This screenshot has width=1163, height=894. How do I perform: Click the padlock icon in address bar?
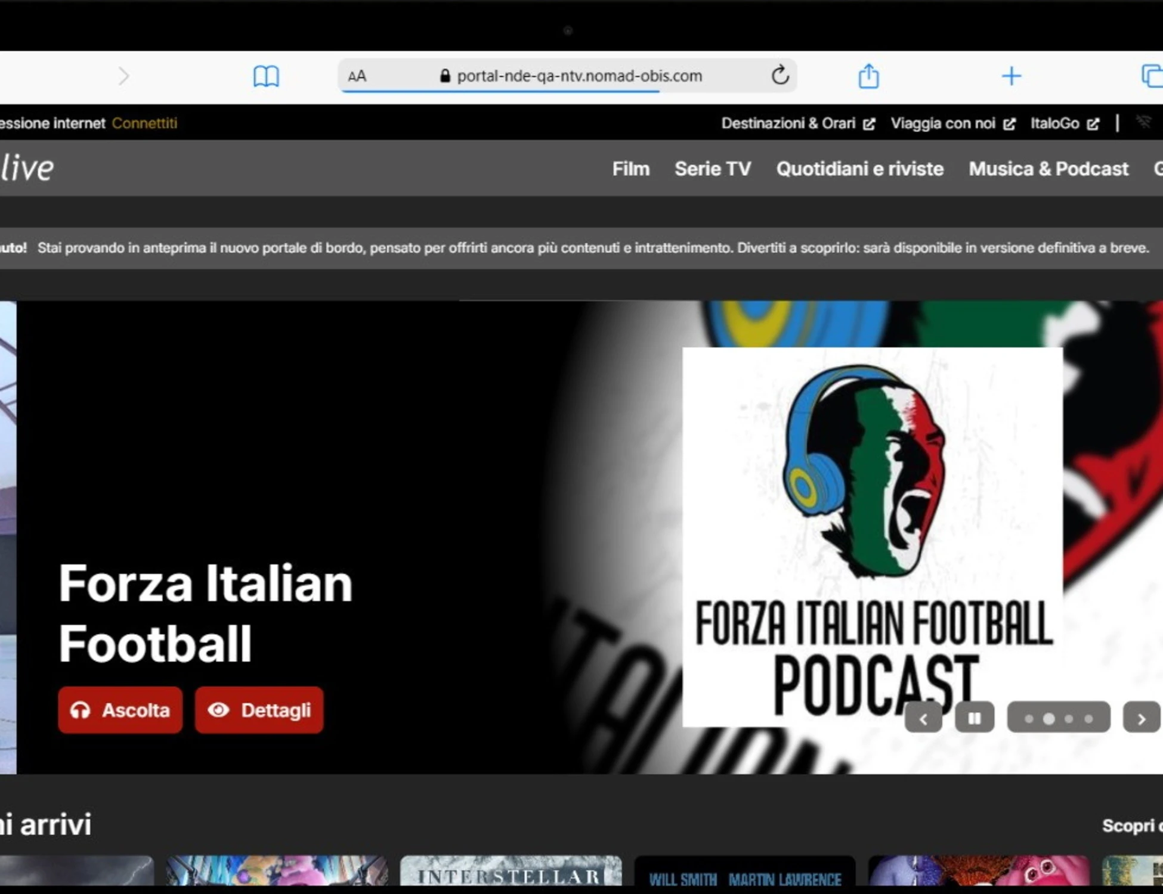click(x=445, y=76)
